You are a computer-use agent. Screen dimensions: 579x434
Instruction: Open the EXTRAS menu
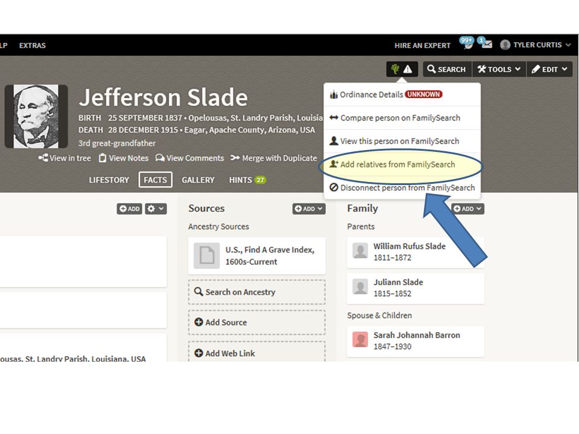click(x=33, y=45)
